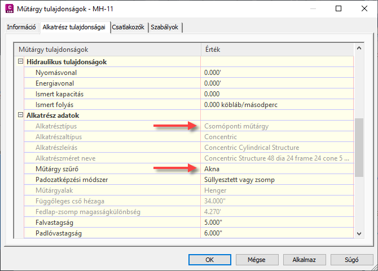Viewport: 378px width, 271px height.
Task: Open help with Súgó button
Action: [x=351, y=260]
